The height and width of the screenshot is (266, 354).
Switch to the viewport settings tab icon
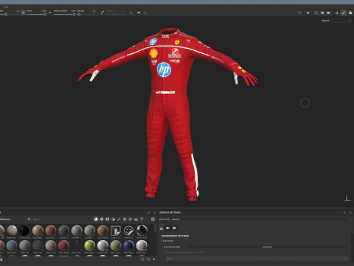(x=174, y=228)
